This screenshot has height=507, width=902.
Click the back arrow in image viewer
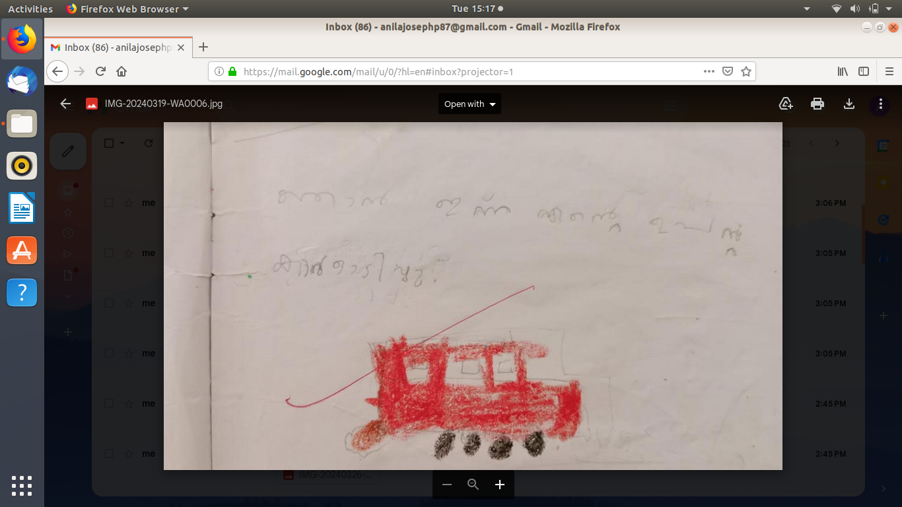tap(65, 104)
